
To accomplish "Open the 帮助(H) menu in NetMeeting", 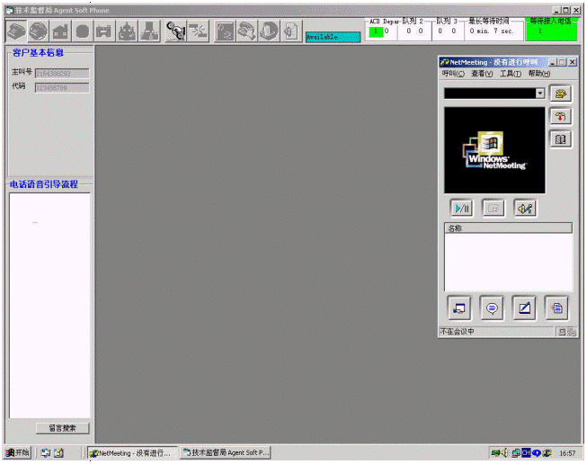I will tap(539, 74).
